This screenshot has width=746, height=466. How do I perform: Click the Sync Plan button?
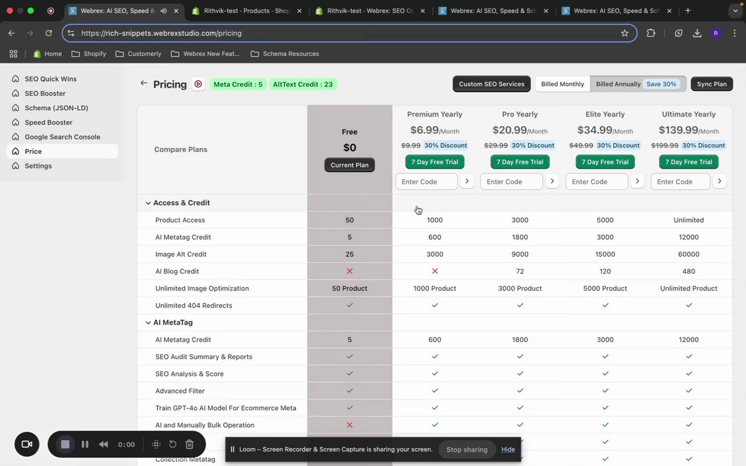712,84
